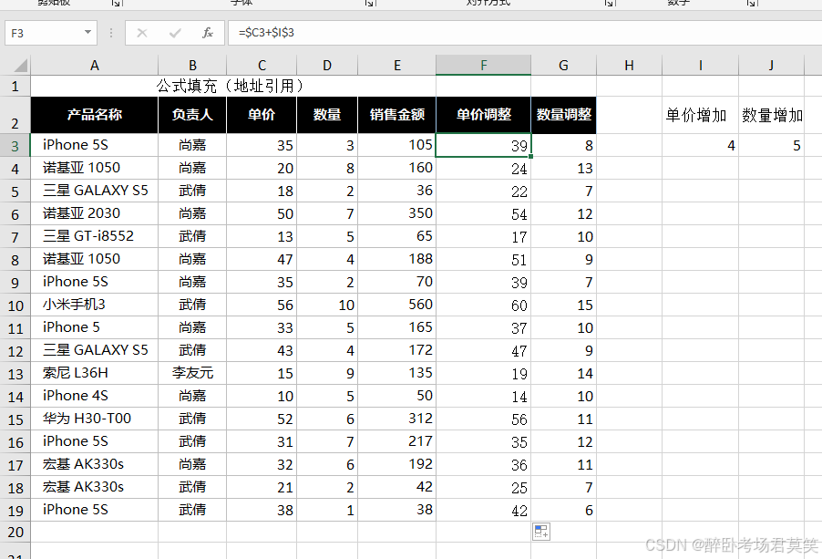This screenshot has width=822, height=559.
Task: Click the 负责人 header cell
Action: coord(192,115)
